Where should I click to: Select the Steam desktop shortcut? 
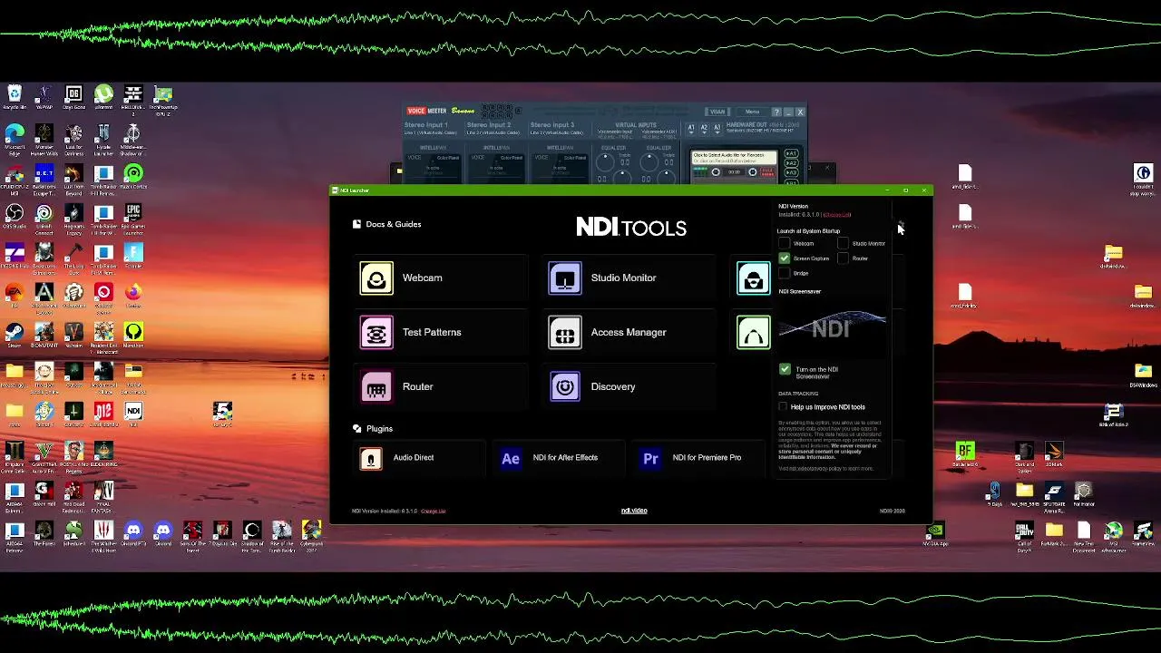click(15, 336)
